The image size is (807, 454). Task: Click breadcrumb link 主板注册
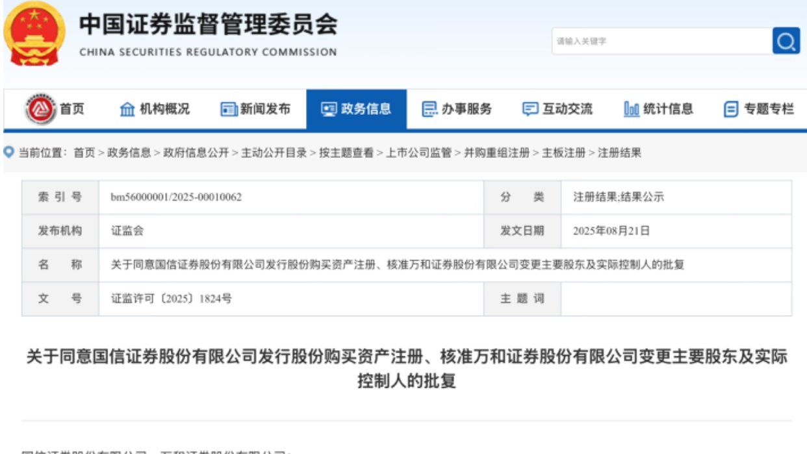(x=563, y=153)
